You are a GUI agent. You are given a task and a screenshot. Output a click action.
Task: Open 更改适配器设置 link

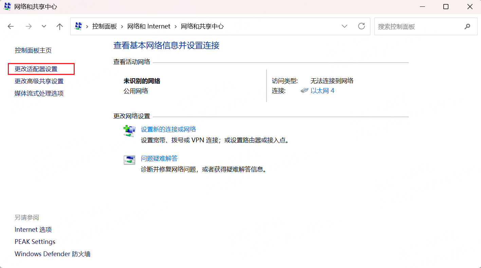point(36,69)
